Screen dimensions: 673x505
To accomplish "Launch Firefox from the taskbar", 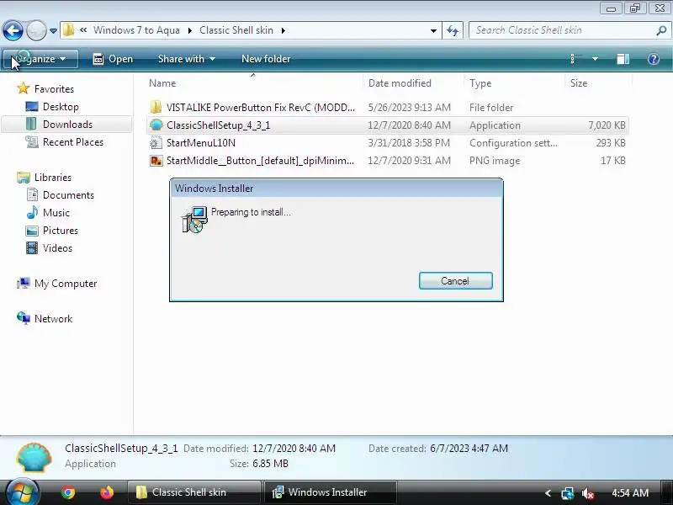I will [107, 492].
